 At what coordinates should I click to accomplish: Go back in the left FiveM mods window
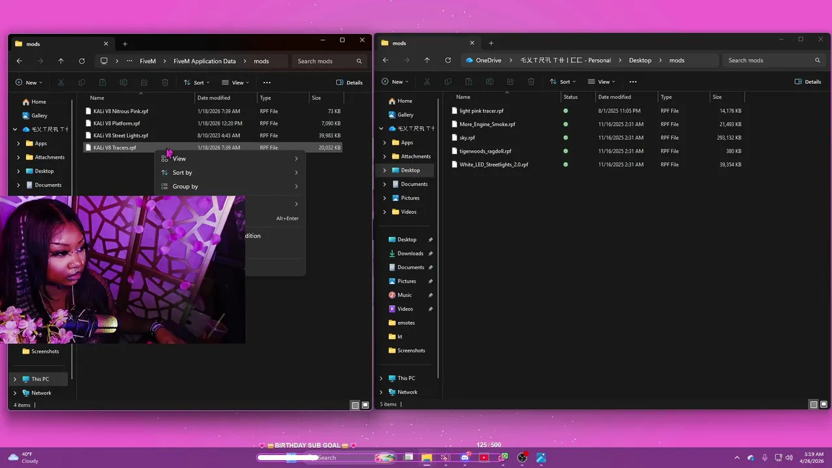point(19,61)
